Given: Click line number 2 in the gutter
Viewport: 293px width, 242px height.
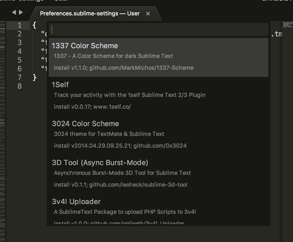Looking at the screenshot, I should coord(19,34).
